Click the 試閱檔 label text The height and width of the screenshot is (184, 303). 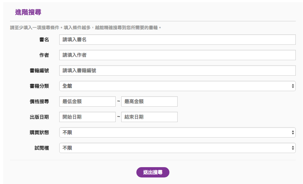click(x=42, y=148)
